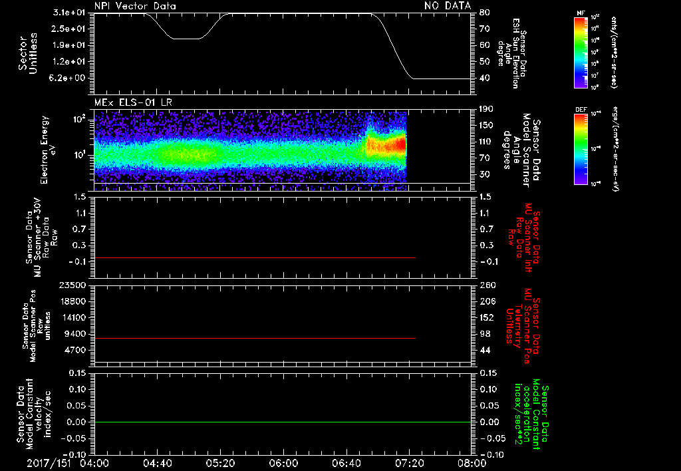Select the 04:00 time axis label

94,463
